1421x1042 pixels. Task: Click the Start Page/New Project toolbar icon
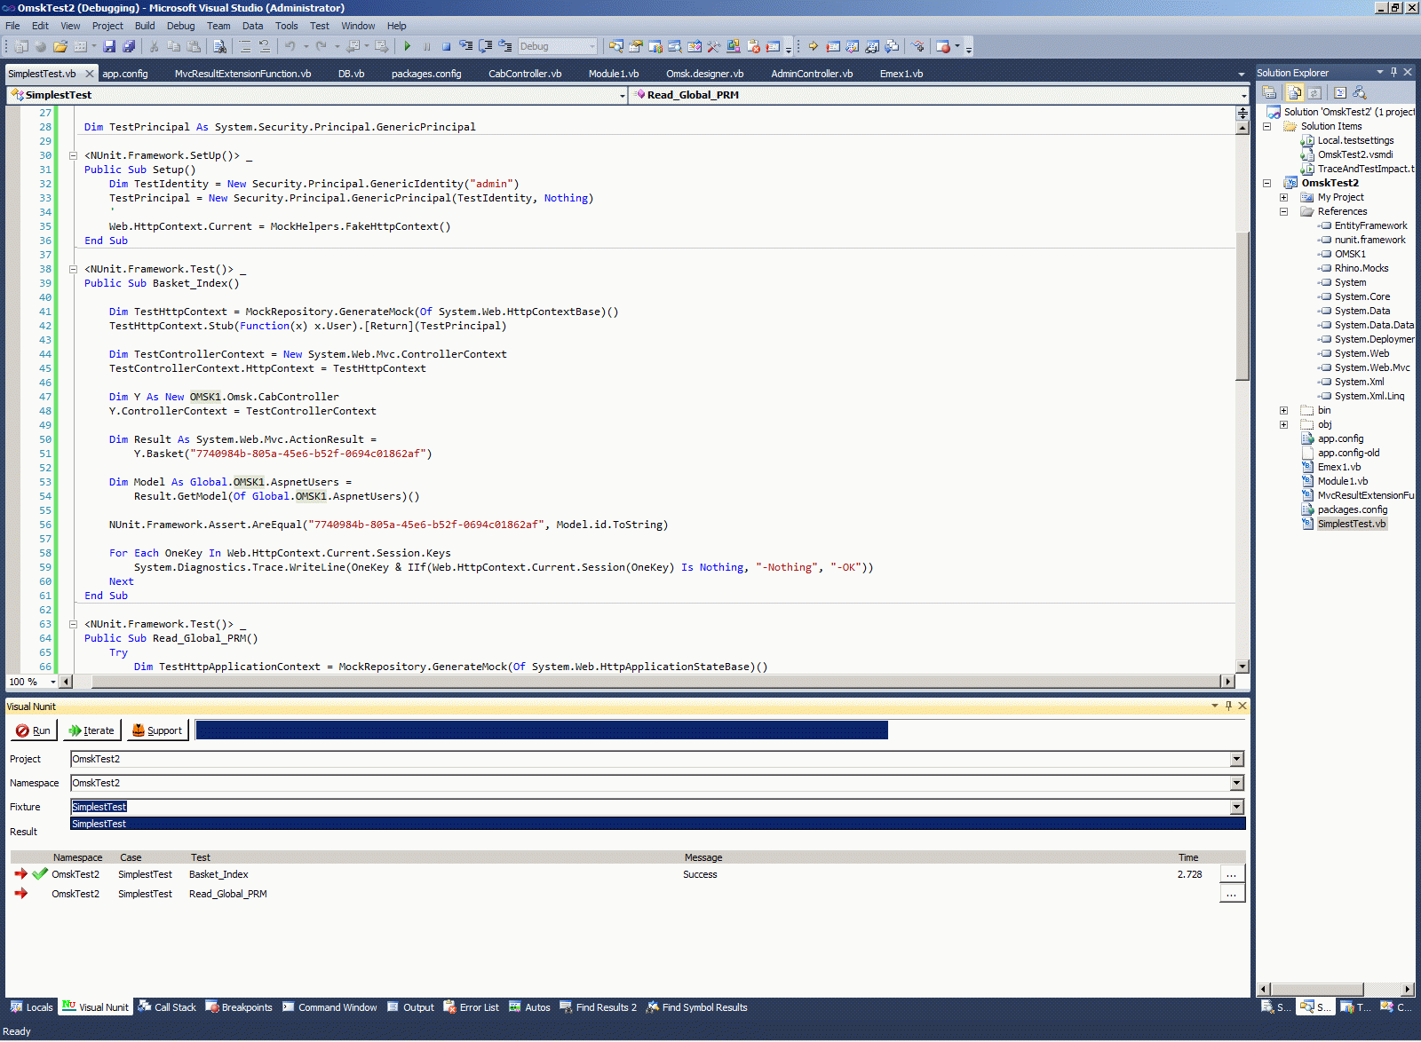pos(21,46)
